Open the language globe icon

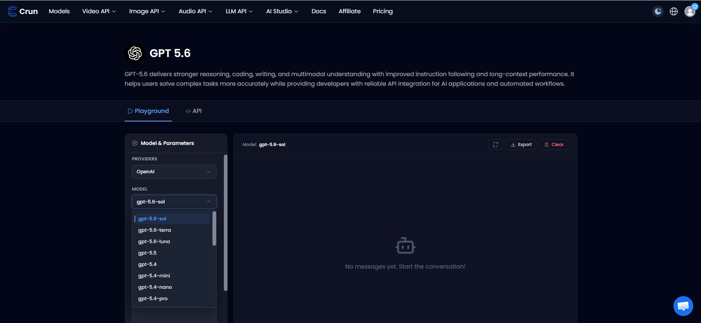coord(674,11)
